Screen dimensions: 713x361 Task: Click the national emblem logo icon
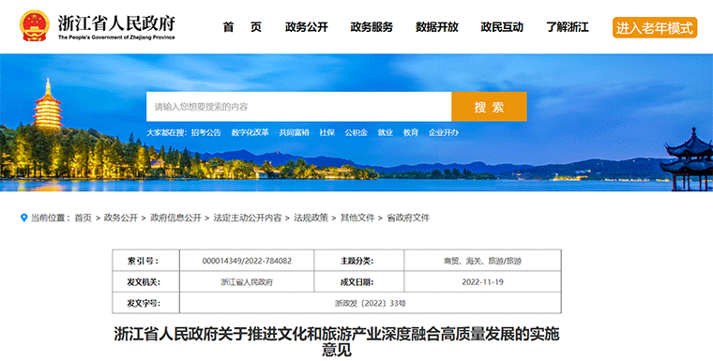coord(35,26)
